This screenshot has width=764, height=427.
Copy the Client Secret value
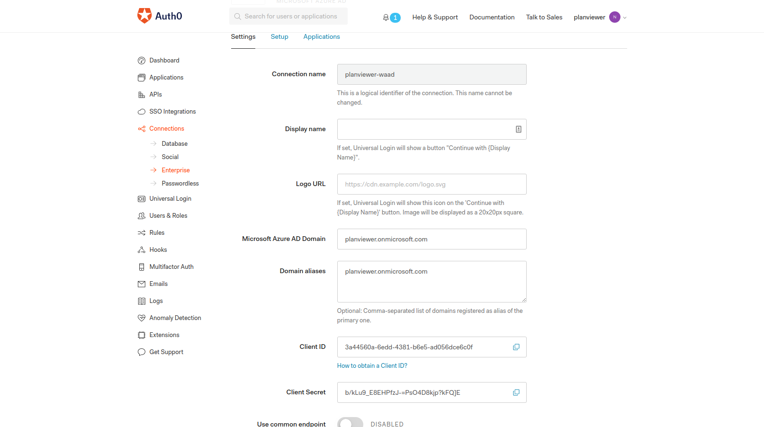pyautogui.click(x=516, y=392)
